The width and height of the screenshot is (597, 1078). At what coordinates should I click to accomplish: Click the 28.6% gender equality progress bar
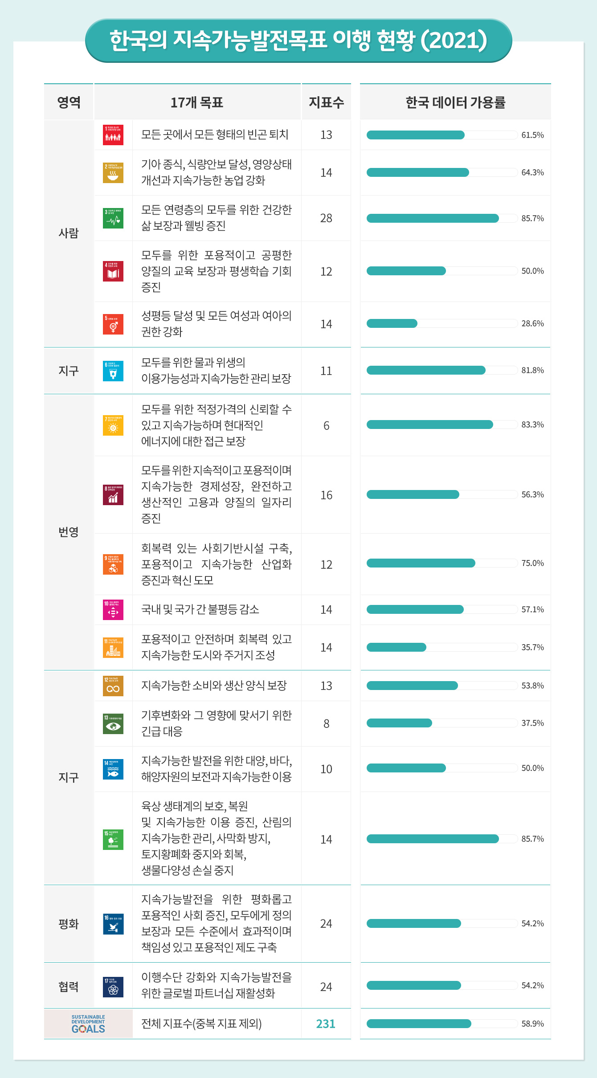[441, 323]
